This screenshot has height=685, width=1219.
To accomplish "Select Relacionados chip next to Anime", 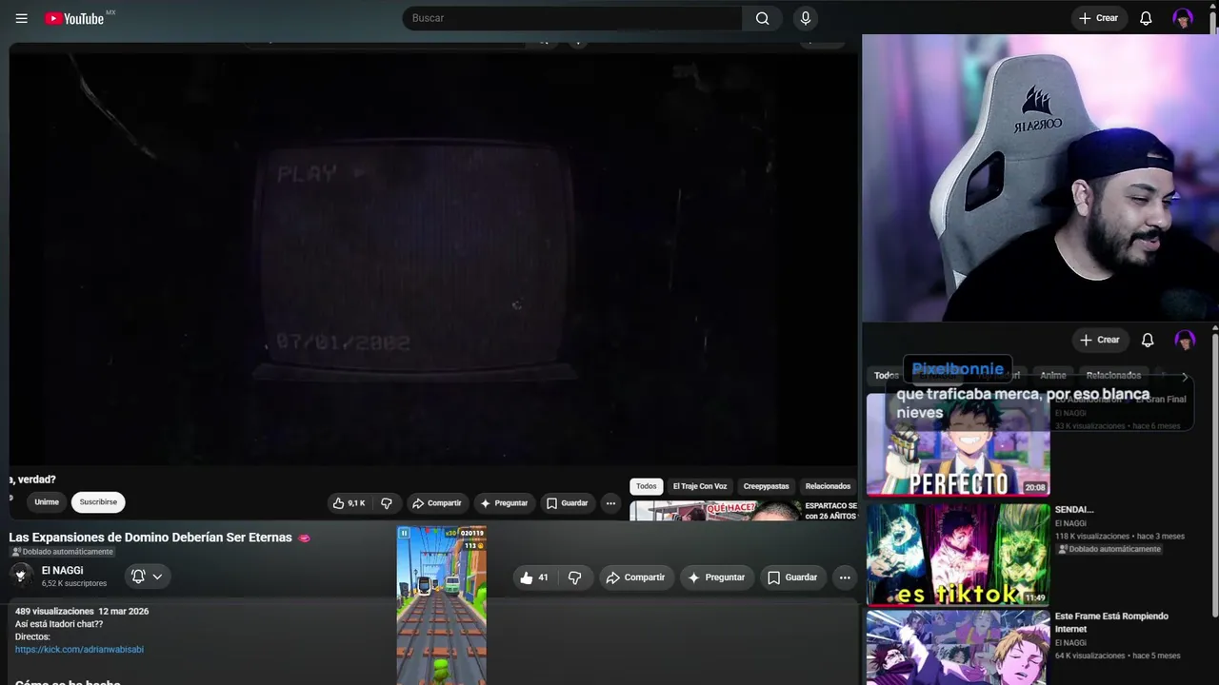I will pyautogui.click(x=1113, y=376).
